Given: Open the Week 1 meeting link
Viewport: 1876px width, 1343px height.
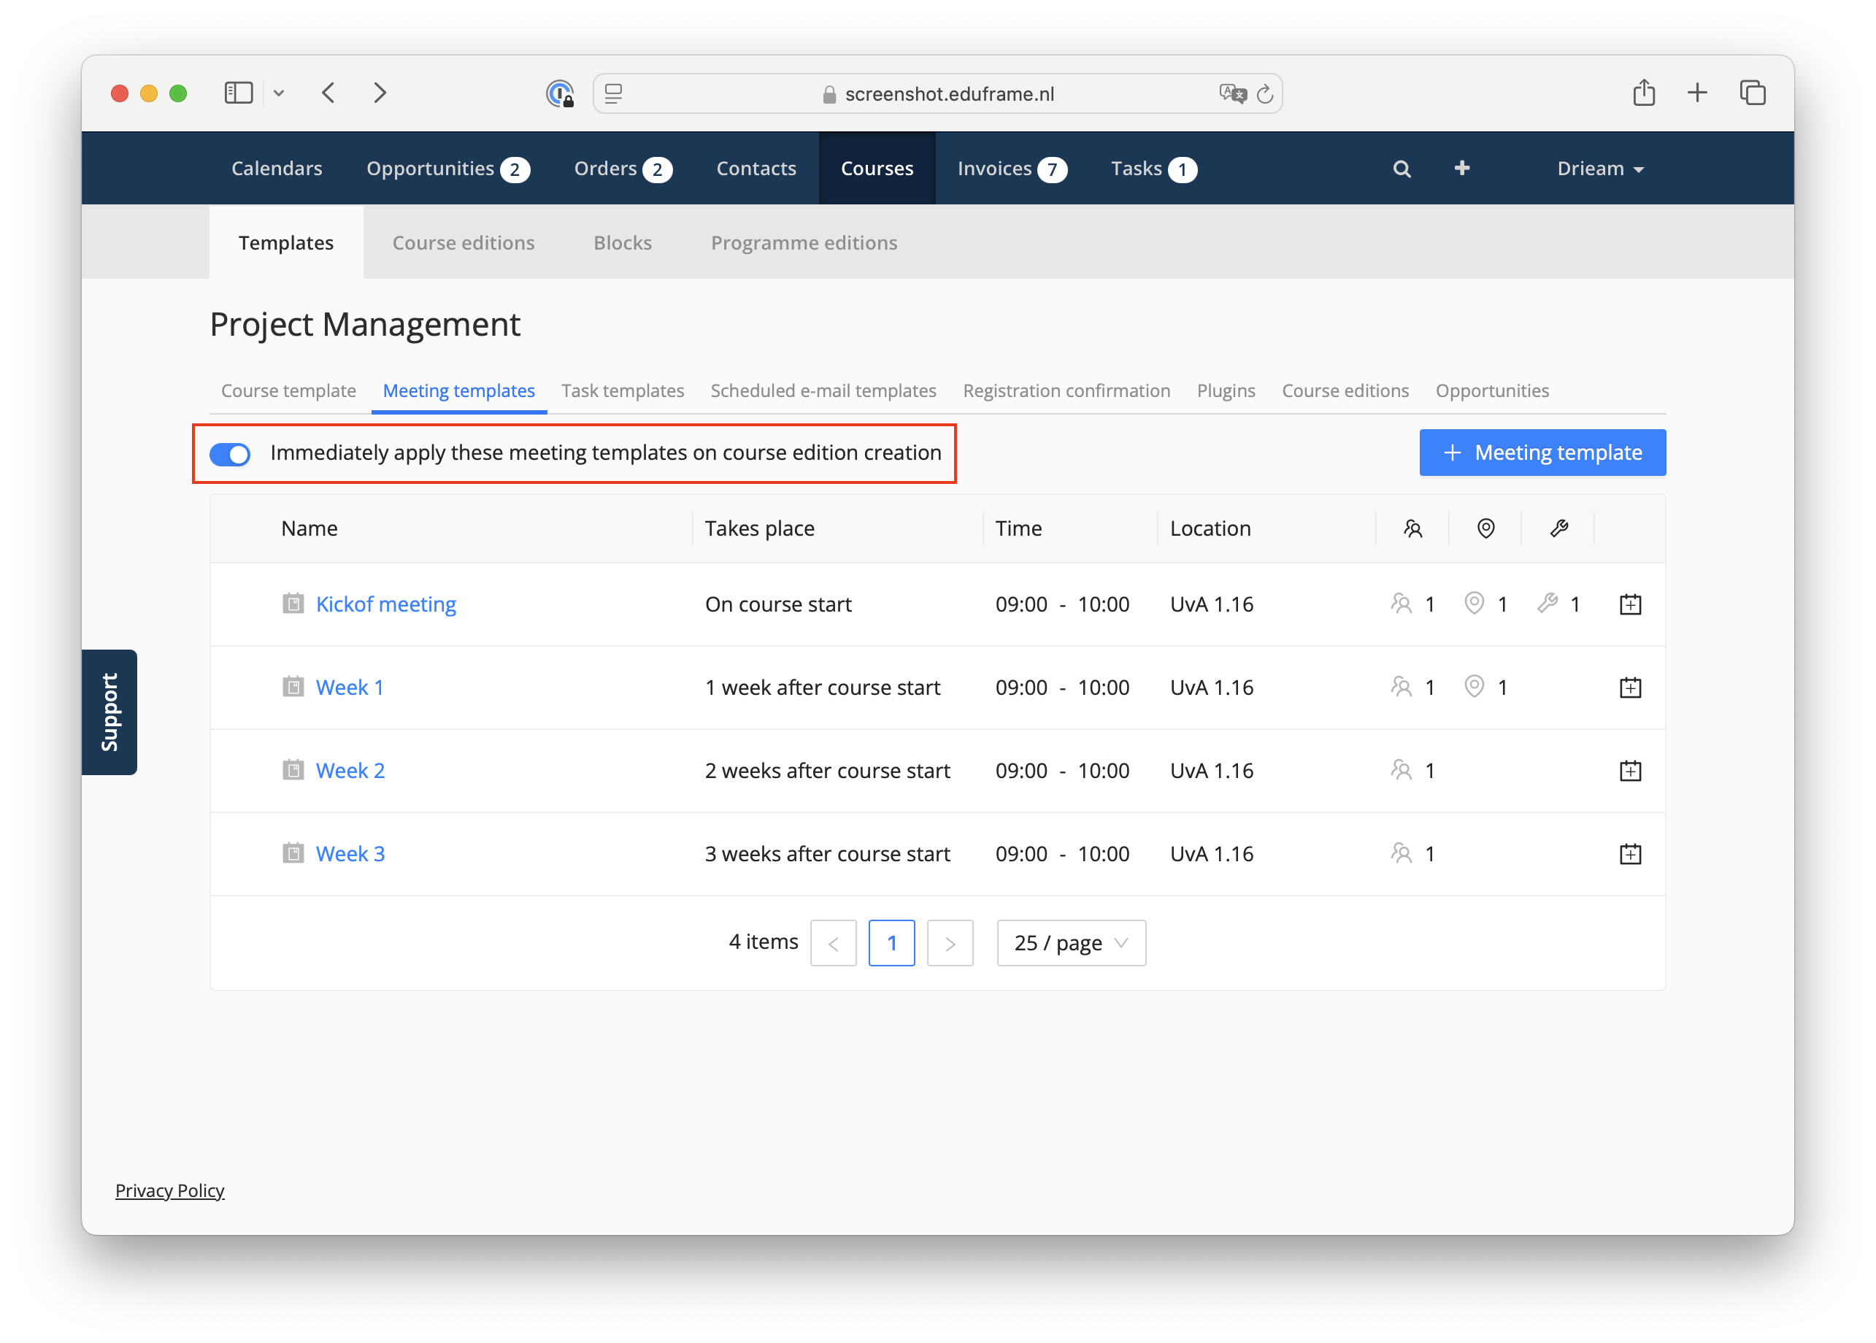Looking at the screenshot, I should click(350, 688).
